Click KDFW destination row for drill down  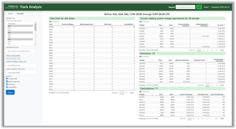tap(51, 27)
